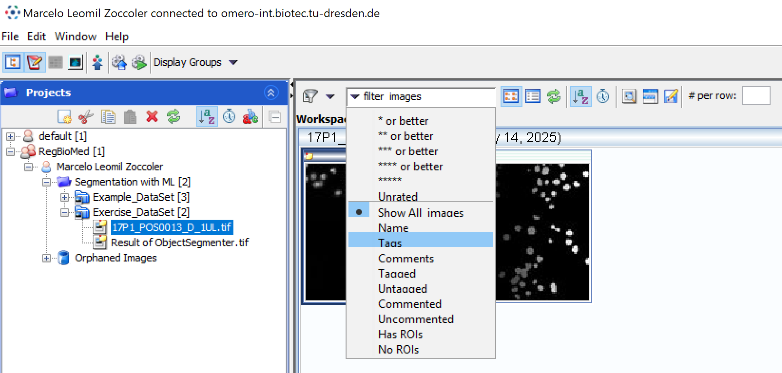Click the filter funnel icon
The height and width of the screenshot is (373, 782).
[310, 96]
